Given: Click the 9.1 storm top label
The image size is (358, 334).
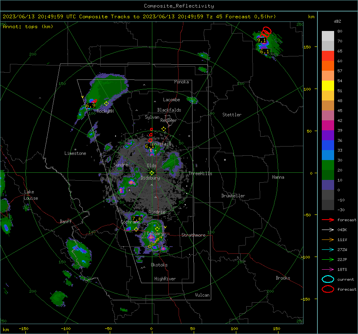Looking at the screenshot, I should coord(261,41).
